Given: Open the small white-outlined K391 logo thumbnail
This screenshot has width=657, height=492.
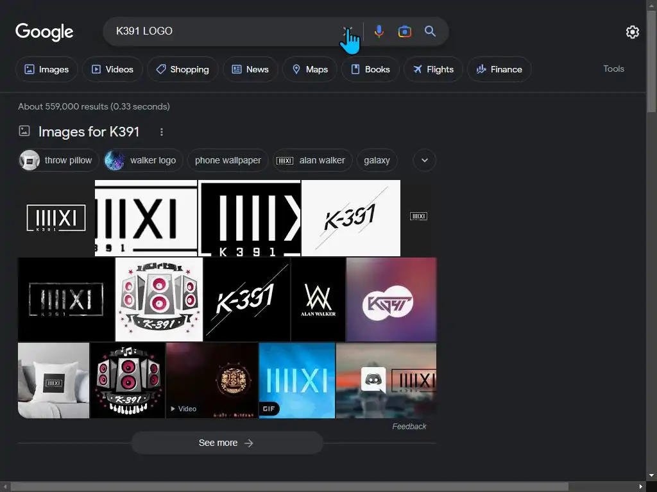Looking at the screenshot, I should click(x=56, y=218).
